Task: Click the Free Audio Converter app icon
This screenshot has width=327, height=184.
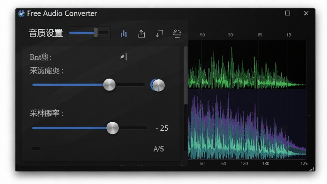Action: point(21,13)
